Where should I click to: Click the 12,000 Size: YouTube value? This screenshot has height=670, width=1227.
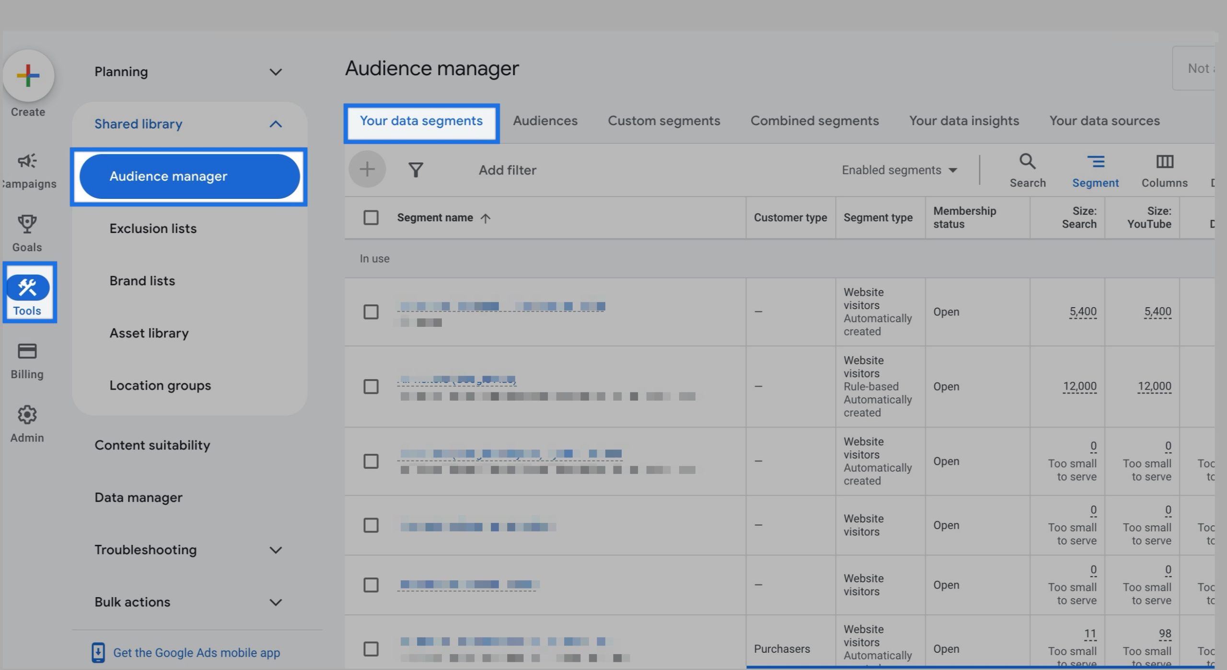1154,386
